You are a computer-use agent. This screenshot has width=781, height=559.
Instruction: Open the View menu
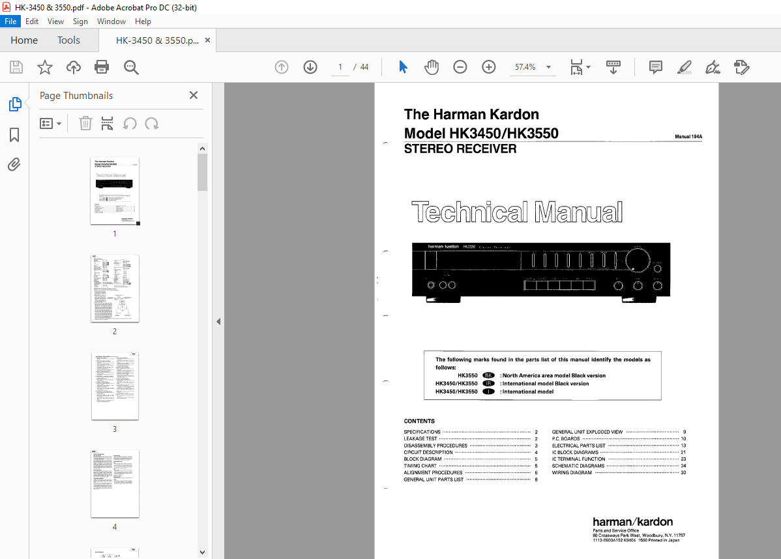click(55, 21)
